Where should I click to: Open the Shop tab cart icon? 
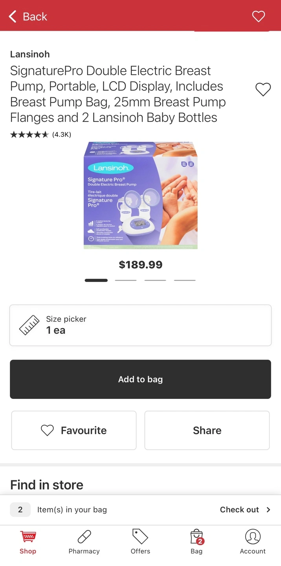pos(28,537)
